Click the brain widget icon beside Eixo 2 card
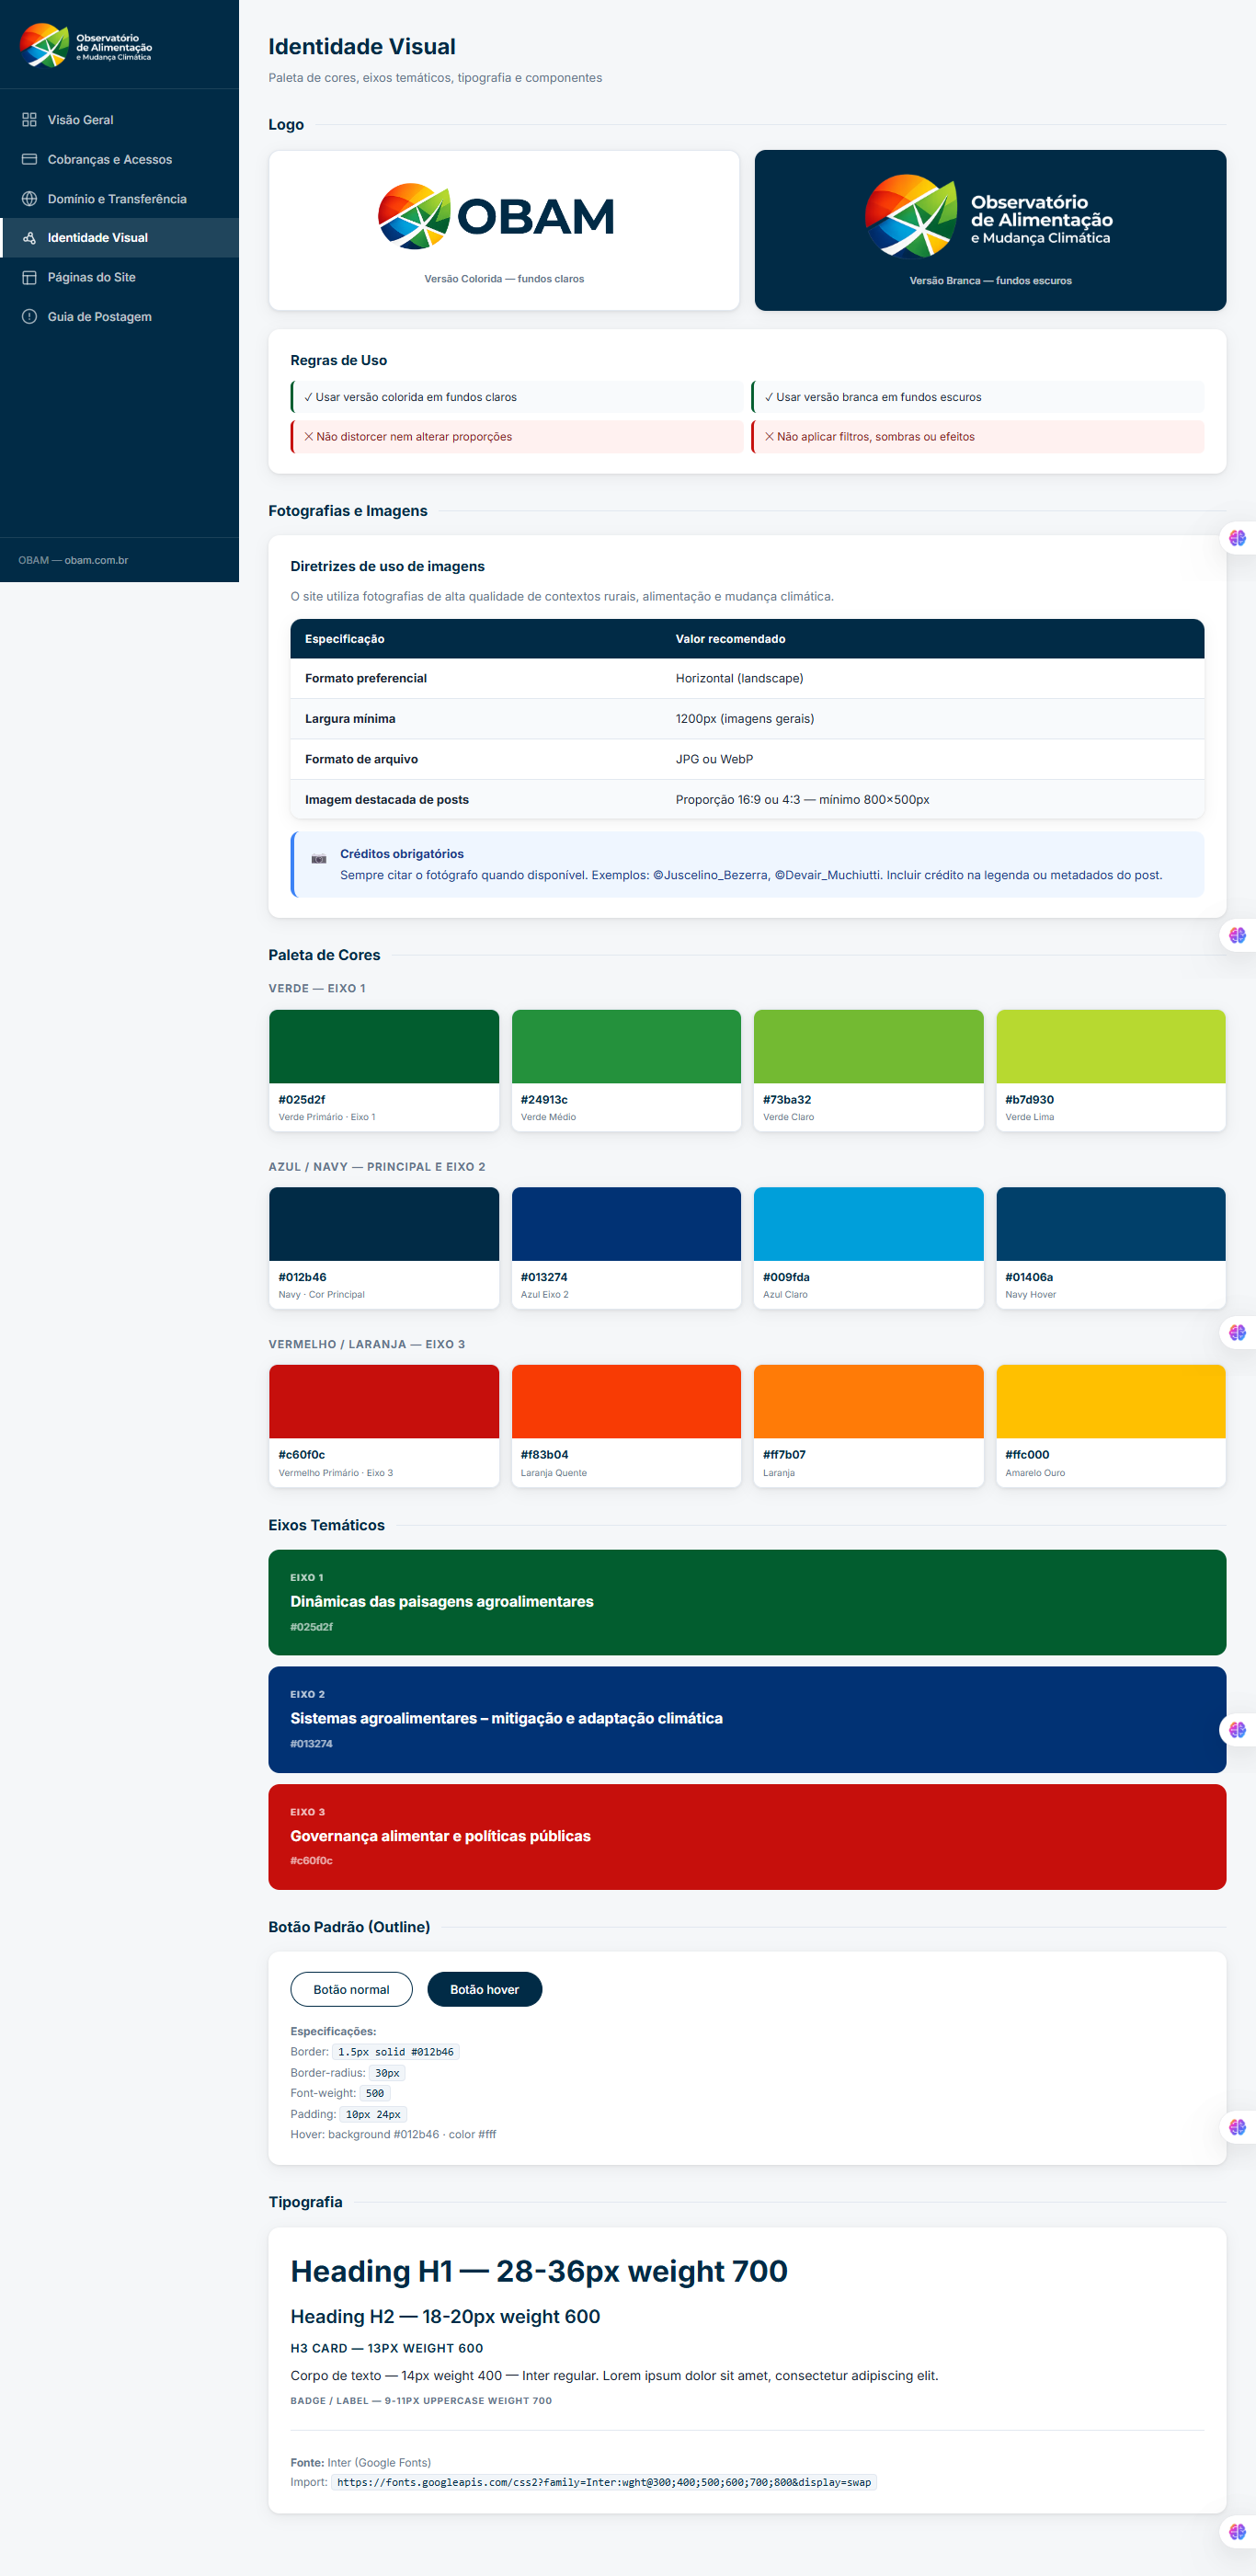 point(1237,1730)
